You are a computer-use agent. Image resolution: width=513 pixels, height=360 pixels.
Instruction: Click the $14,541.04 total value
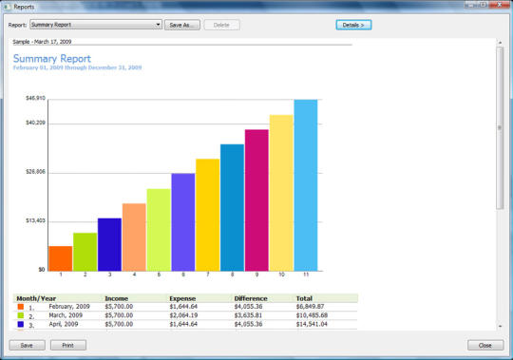312,324
